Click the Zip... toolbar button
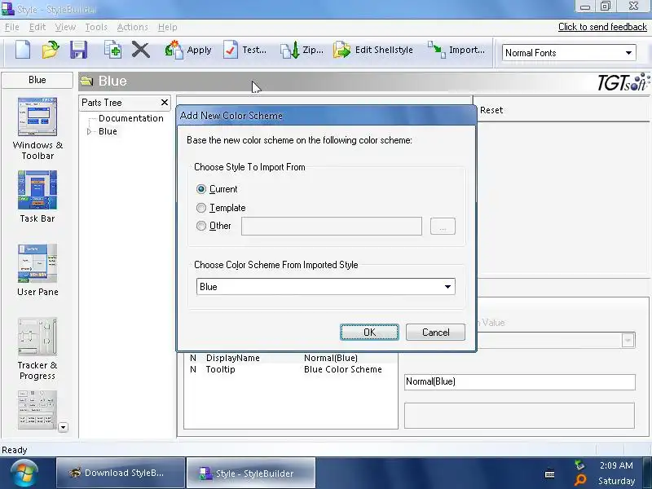This screenshot has height=489, width=652. 302,50
